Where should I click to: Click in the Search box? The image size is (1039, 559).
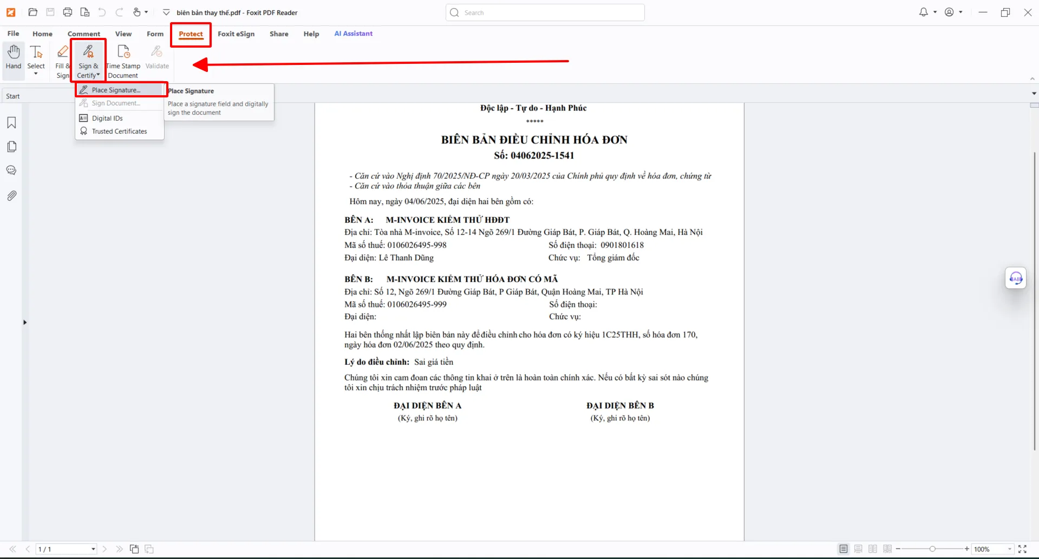point(545,12)
